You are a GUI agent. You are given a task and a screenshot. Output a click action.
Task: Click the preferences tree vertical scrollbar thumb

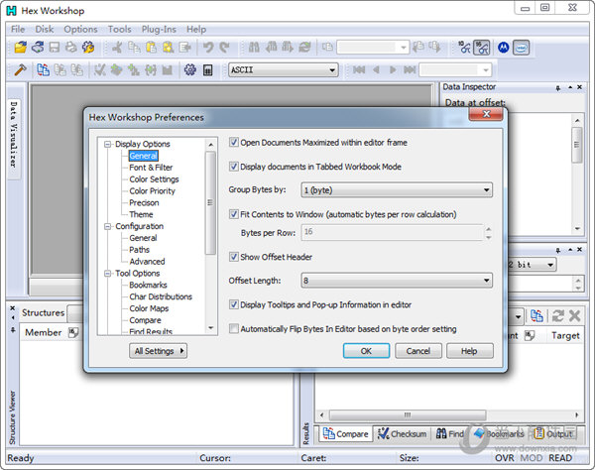210,202
